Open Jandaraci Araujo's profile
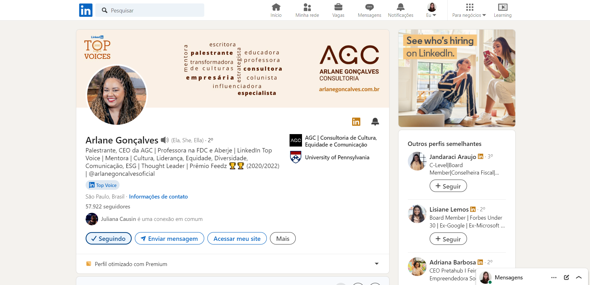The image size is (590, 285). pyautogui.click(x=453, y=157)
